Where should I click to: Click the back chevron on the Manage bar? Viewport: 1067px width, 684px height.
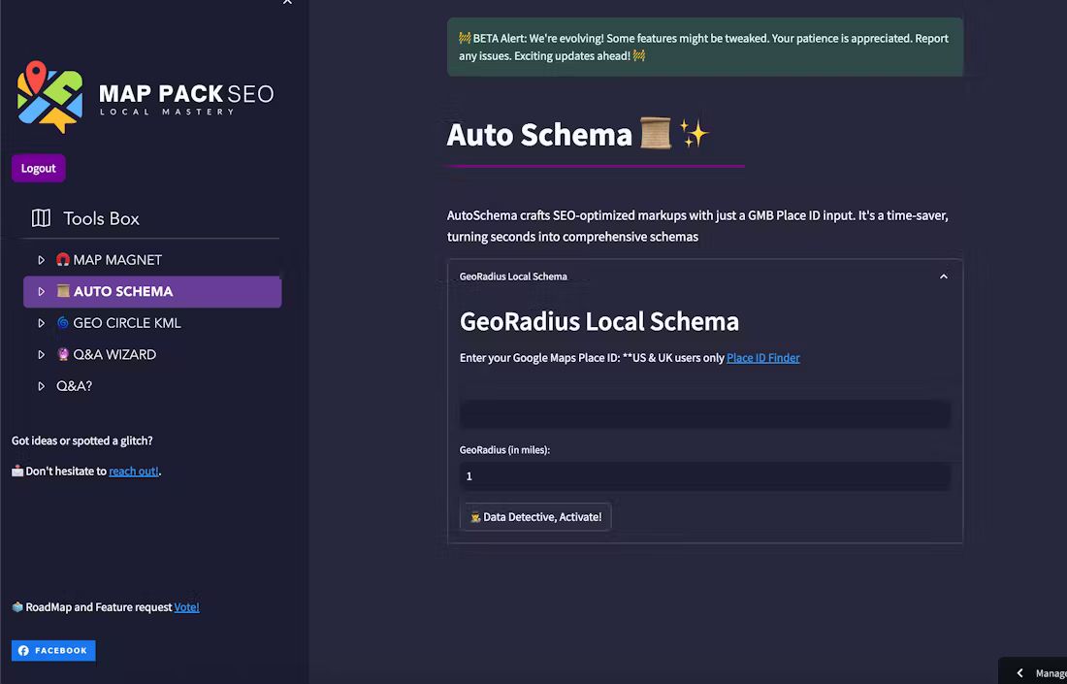(x=1019, y=671)
